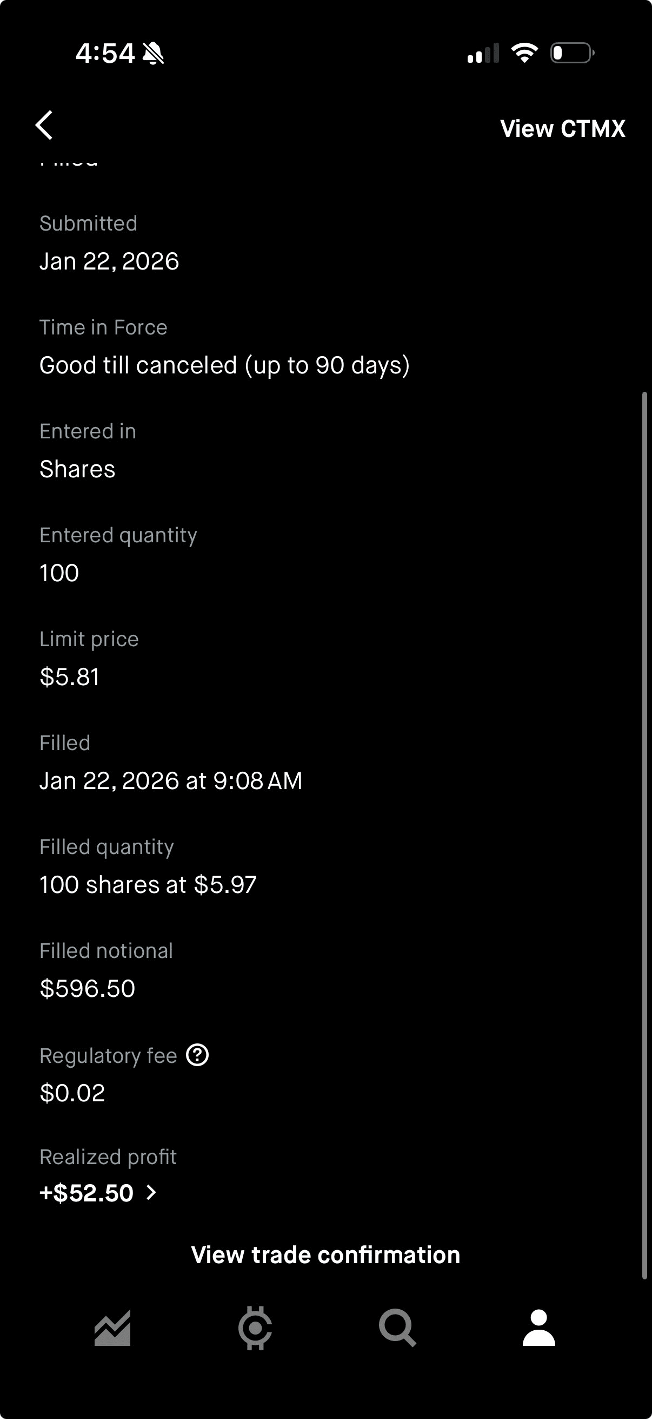Screen dimensions: 652x1419
Task: Tap the limit price $5.81 value
Action: pyautogui.click(x=69, y=676)
